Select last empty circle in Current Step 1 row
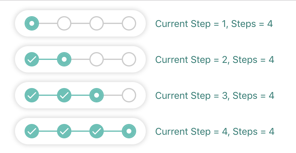Viewport: 296px width, 153px height. (129, 23)
